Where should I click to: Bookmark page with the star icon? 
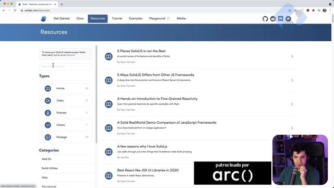point(295,10)
